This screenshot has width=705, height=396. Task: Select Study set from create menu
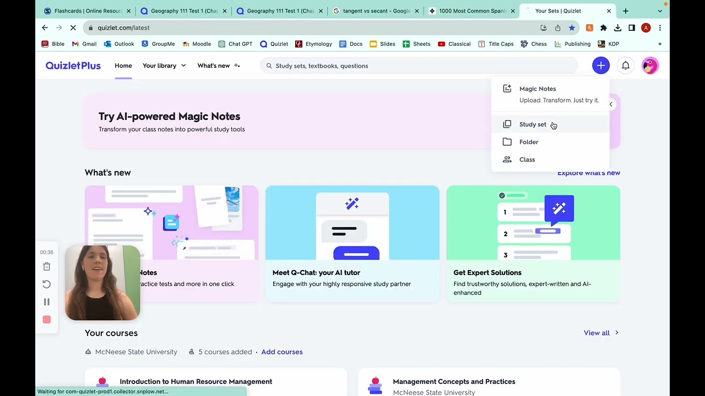551,124
